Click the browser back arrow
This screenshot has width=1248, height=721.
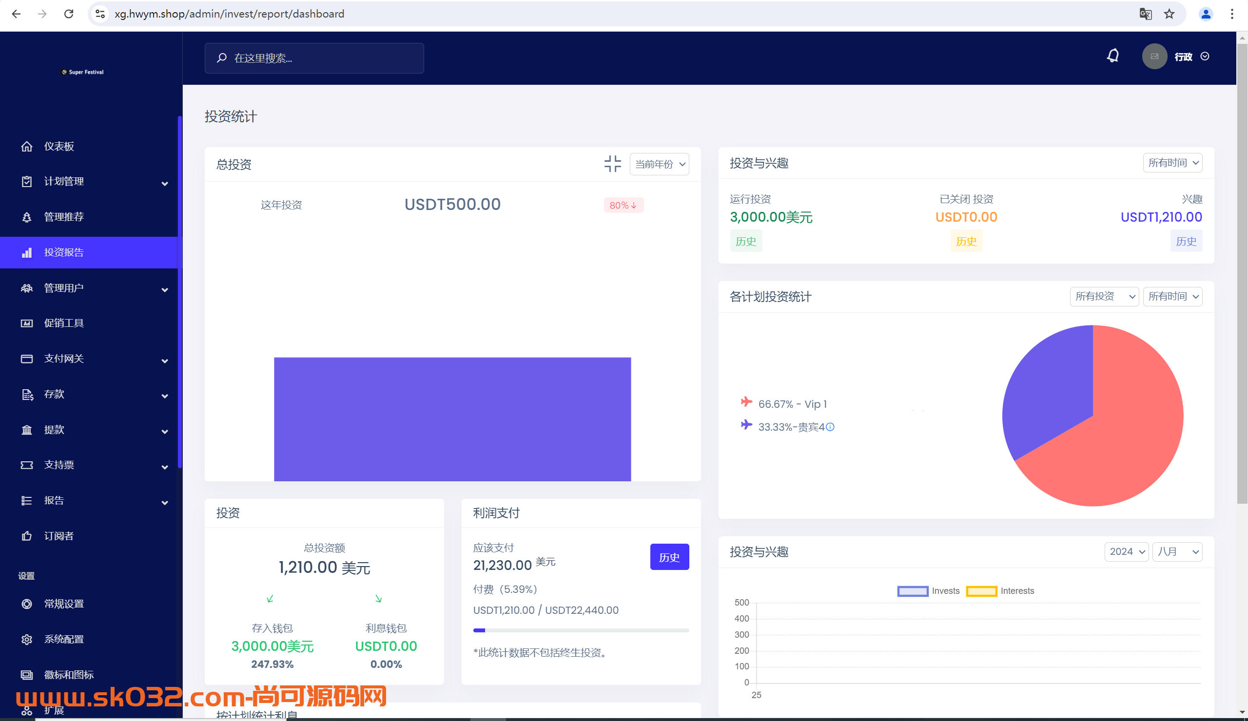click(x=16, y=14)
